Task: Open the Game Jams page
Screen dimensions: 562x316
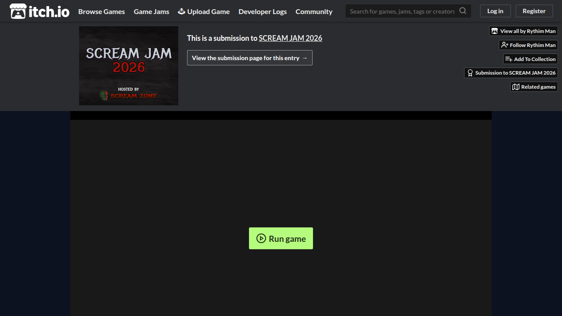Action: [151, 11]
